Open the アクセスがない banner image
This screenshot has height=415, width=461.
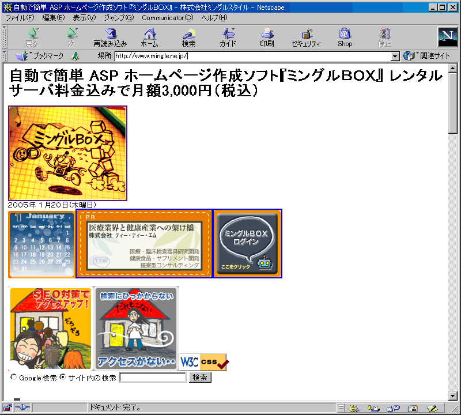[x=136, y=328]
